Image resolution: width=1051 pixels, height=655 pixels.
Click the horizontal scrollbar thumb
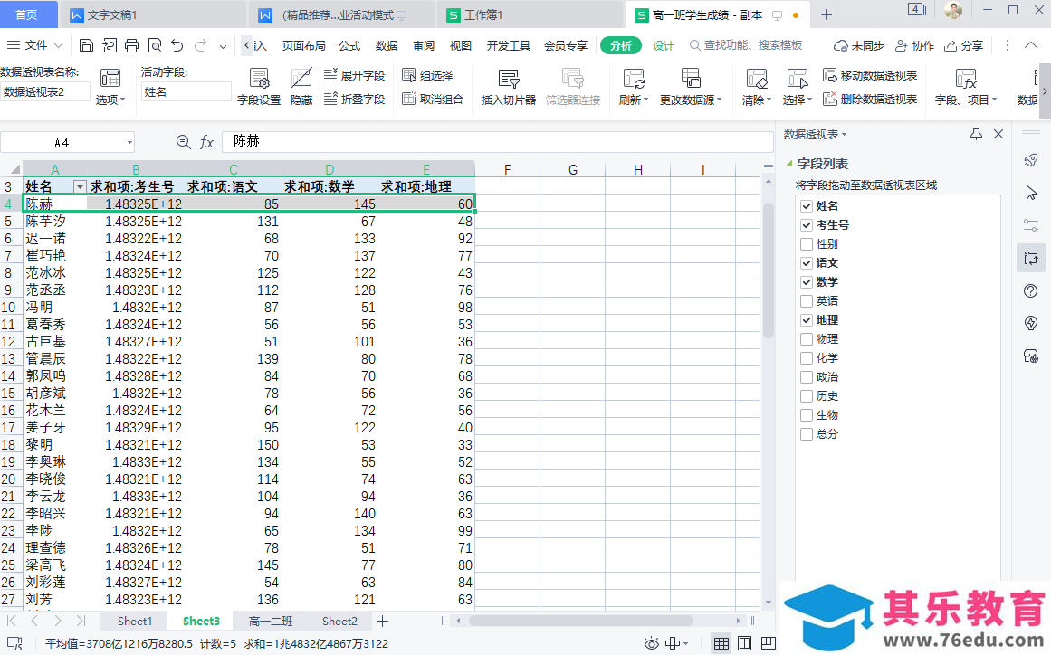point(580,621)
